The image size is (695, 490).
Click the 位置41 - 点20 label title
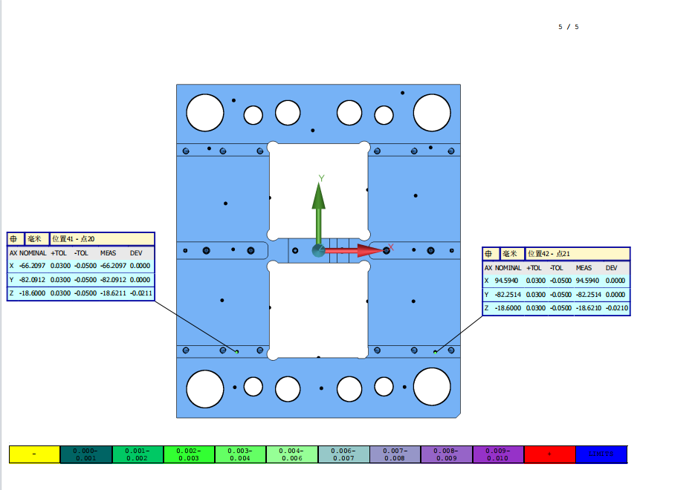pyautogui.click(x=74, y=239)
